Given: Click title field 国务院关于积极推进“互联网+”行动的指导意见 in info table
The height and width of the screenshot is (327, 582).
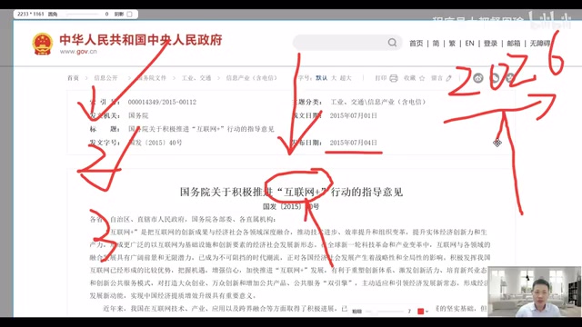Looking at the screenshot, I should click(x=201, y=129).
